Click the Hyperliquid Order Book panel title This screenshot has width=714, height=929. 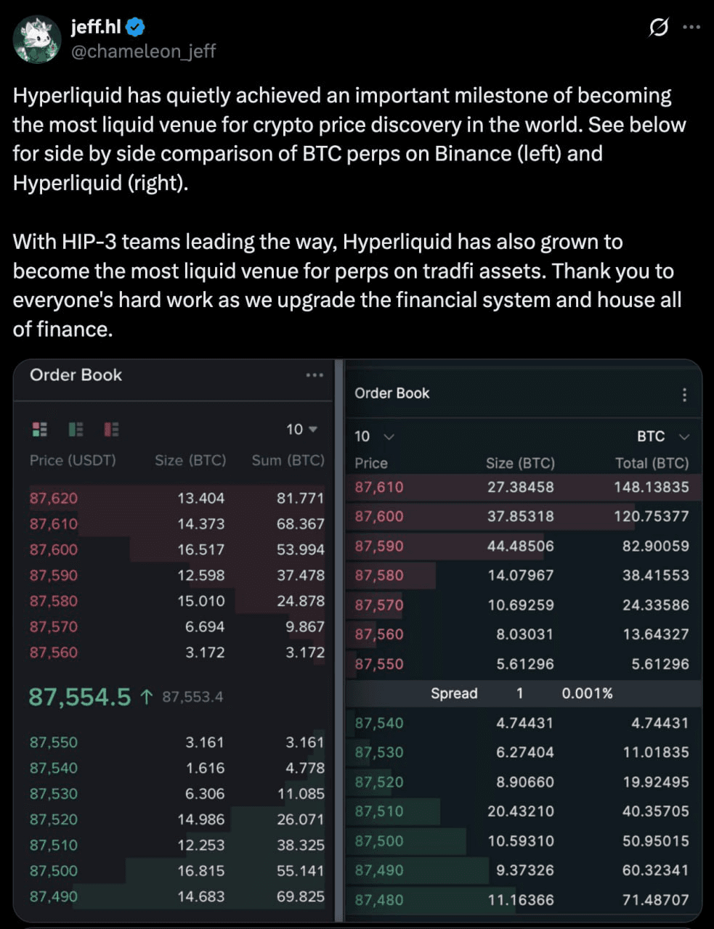click(x=392, y=393)
